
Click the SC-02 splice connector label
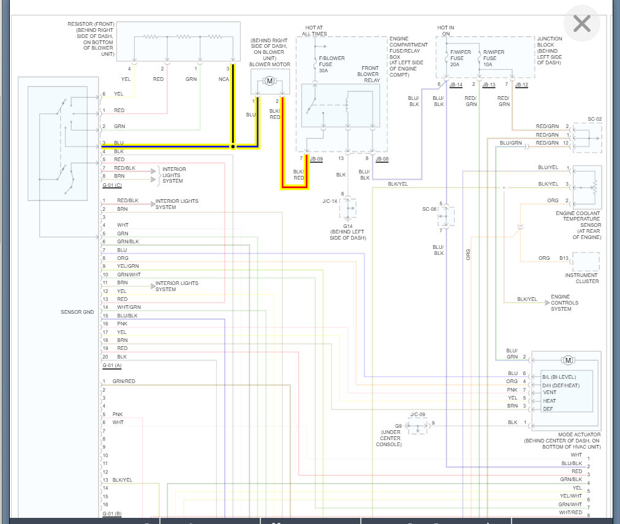click(x=594, y=119)
